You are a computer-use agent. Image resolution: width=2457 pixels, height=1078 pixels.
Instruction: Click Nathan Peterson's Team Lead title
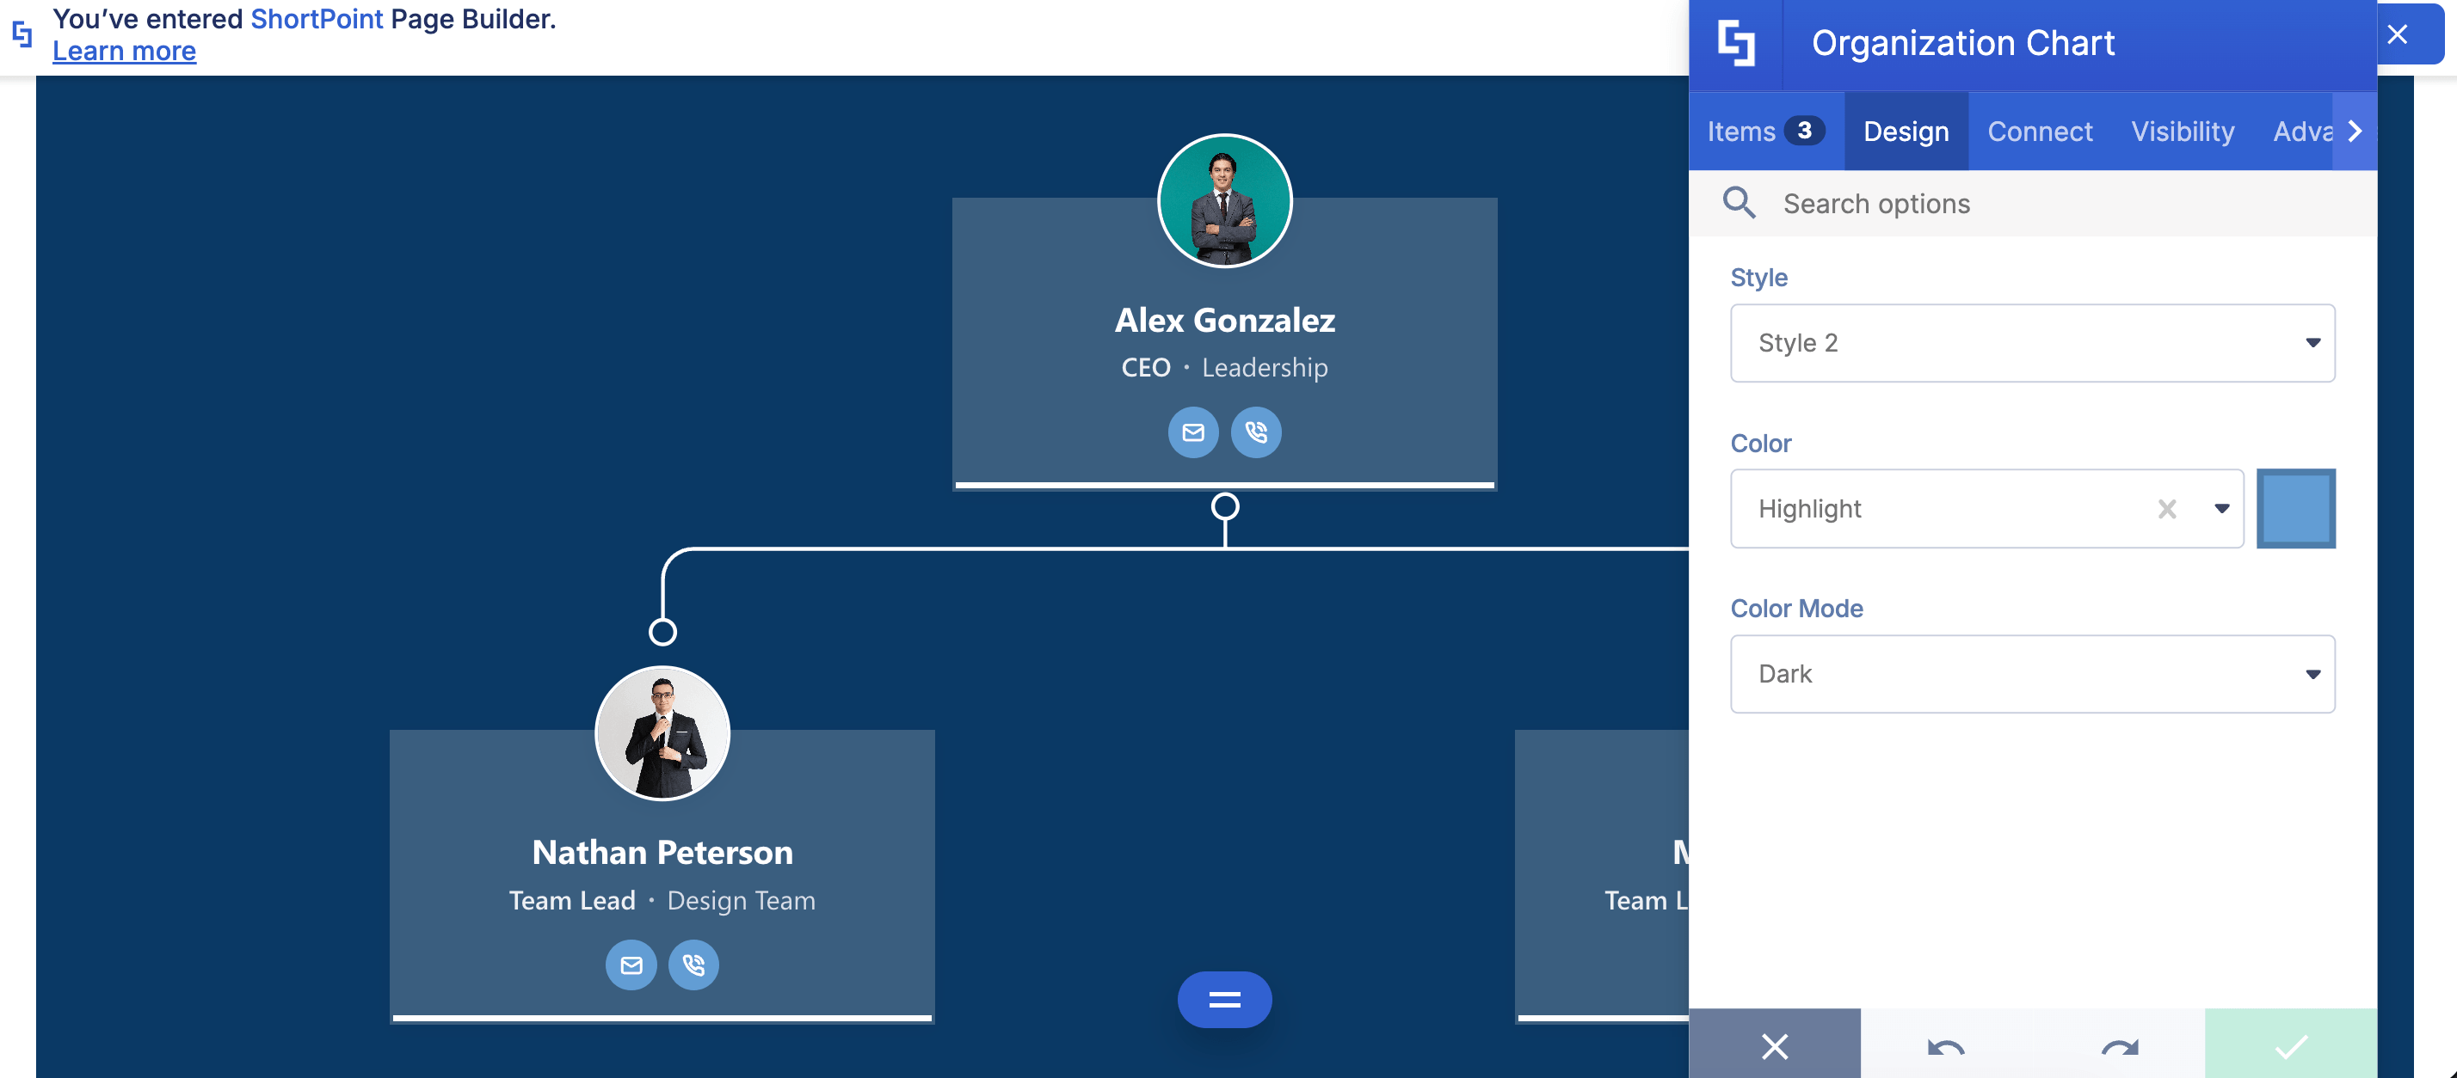pyautogui.click(x=572, y=901)
